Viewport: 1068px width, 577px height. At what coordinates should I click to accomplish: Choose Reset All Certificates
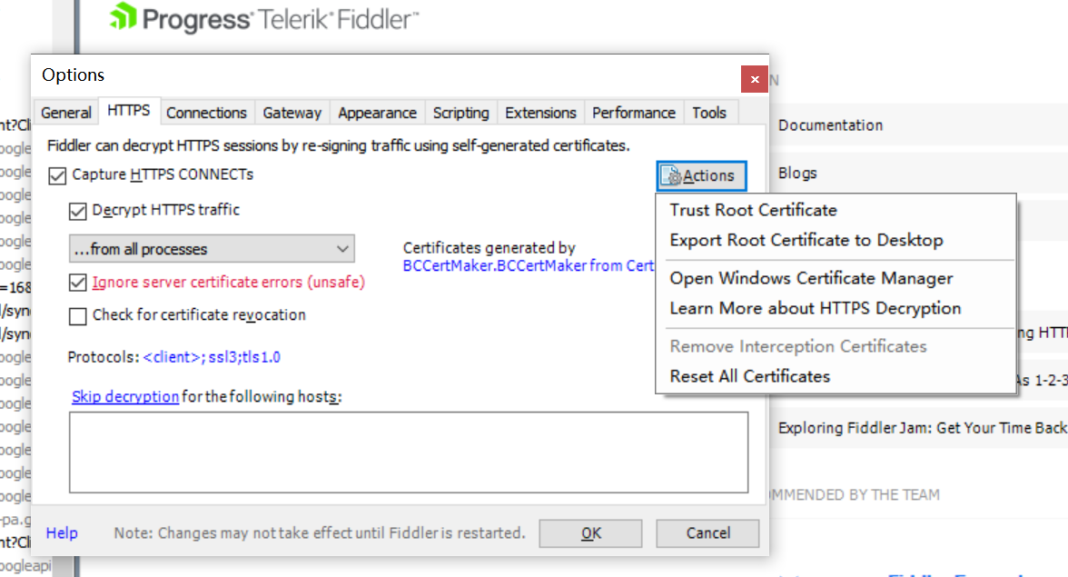pyautogui.click(x=750, y=376)
